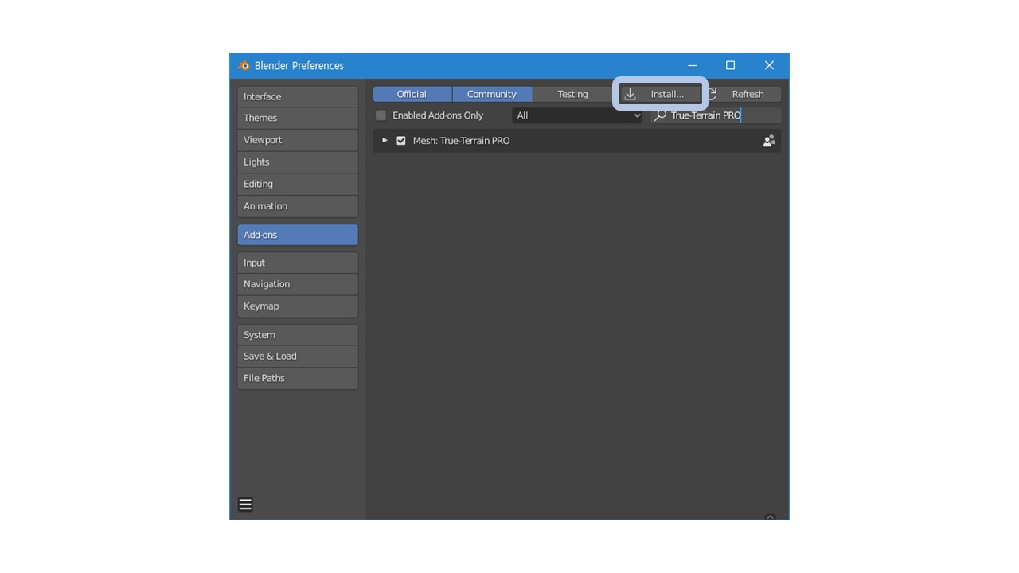The image size is (1019, 573).
Task: Click the Blender logo in the title bar
Action: pyautogui.click(x=244, y=66)
